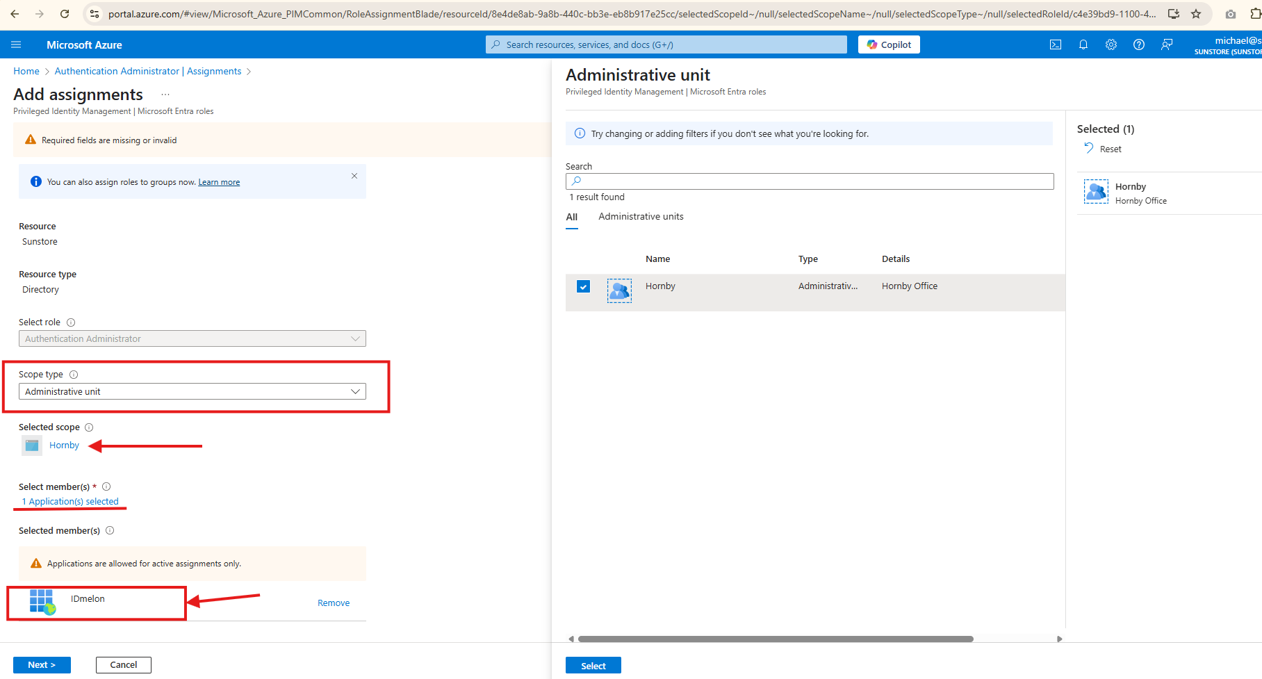Show info tooltip for Select member(s)

tap(106, 486)
